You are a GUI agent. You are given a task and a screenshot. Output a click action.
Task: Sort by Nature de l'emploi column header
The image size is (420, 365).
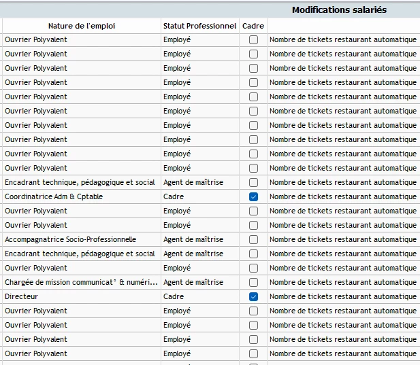tap(82, 26)
